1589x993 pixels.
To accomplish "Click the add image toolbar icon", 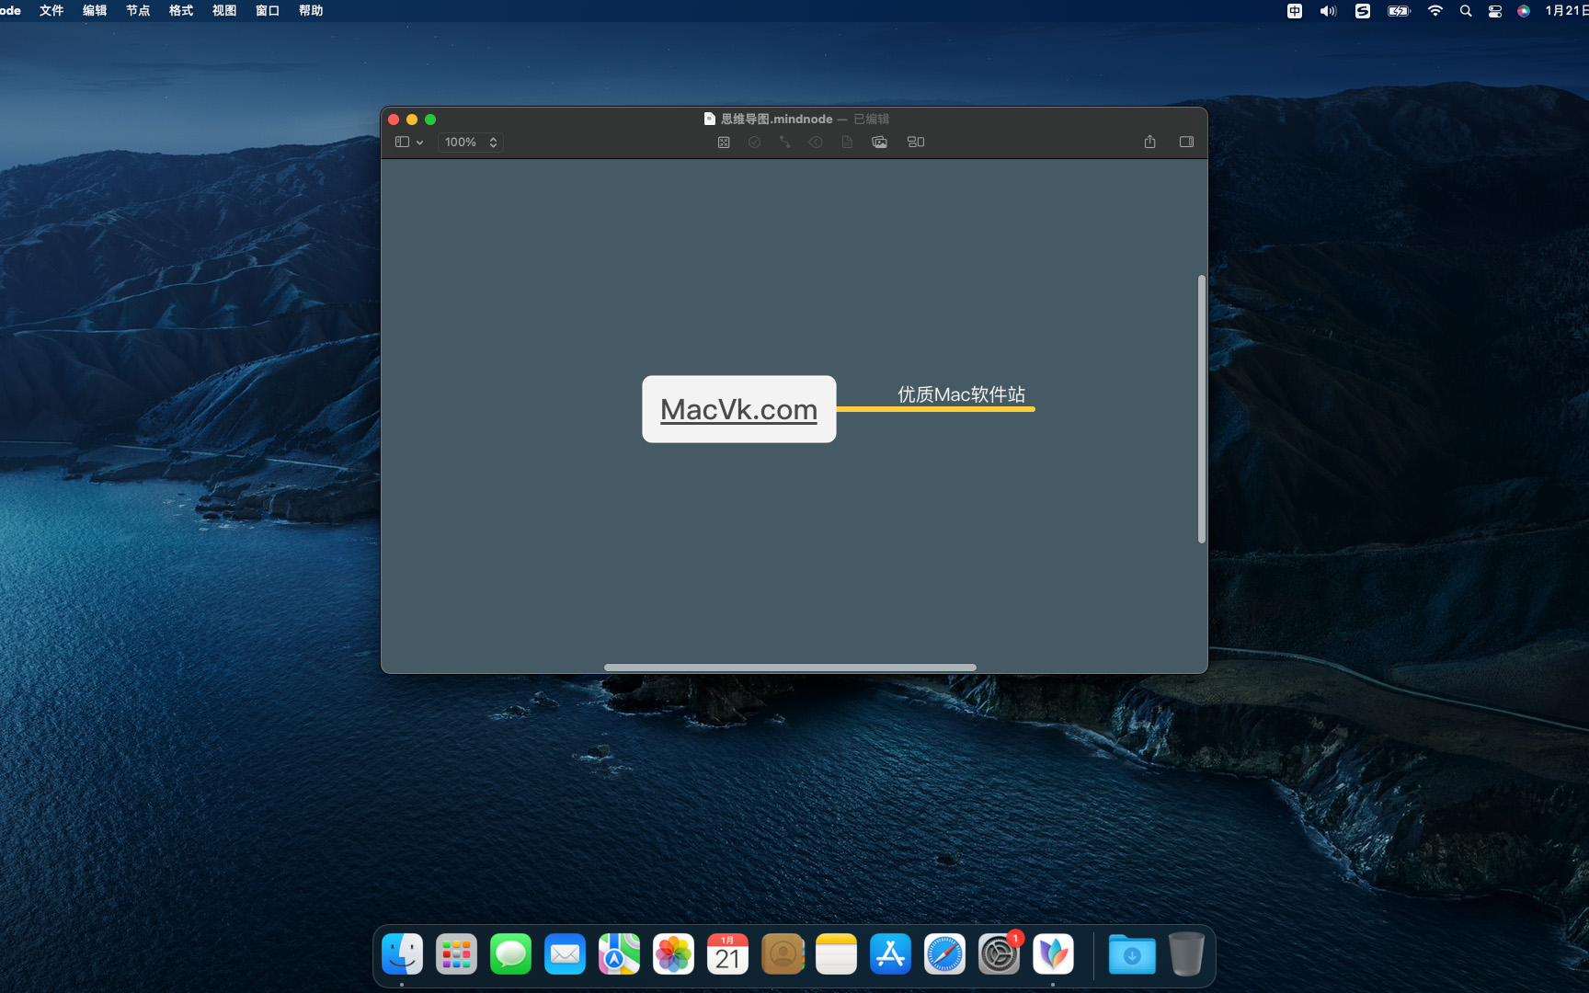I will pos(879,143).
